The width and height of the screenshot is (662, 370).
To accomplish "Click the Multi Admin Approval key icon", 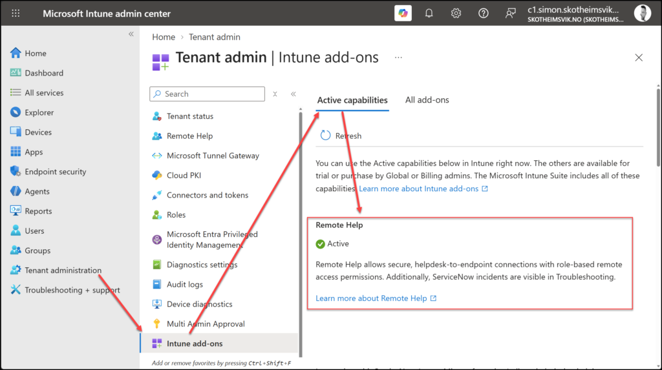I will click(x=156, y=324).
